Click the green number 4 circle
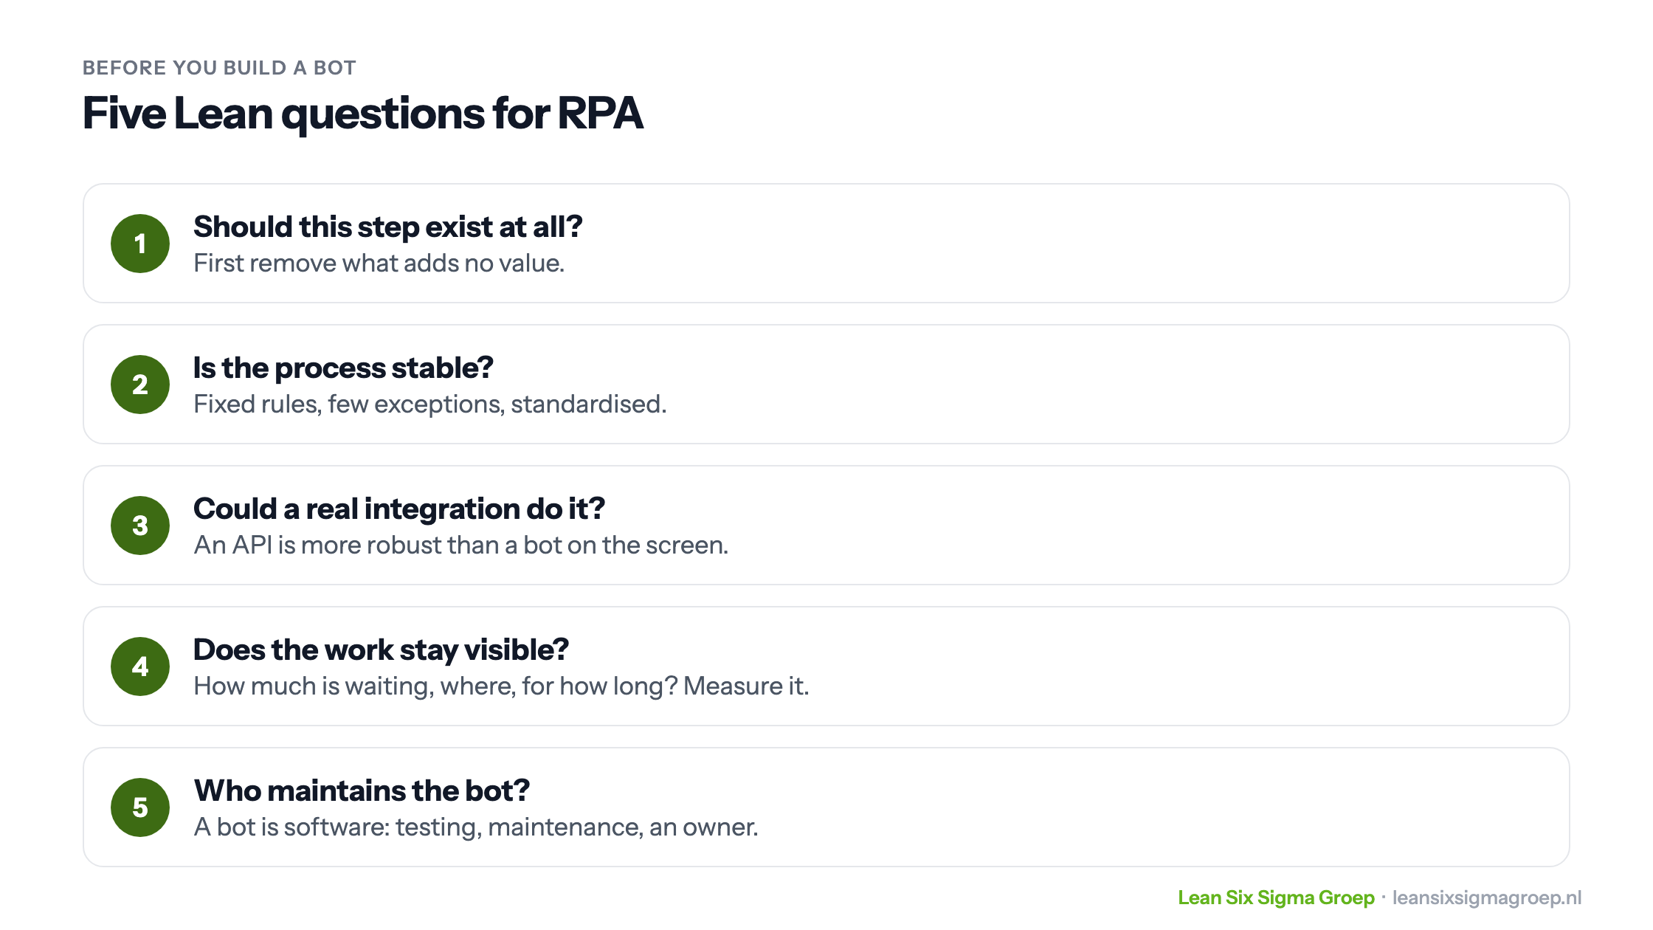The height and width of the screenshot is (930, 1653). click(x=140, y=666)
